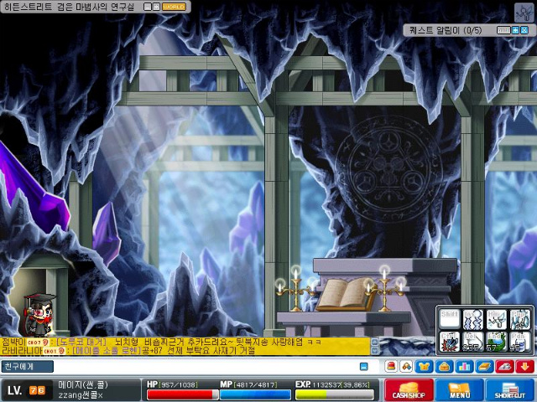Open the red siren report icon
This screenshot has width=537, height=402.
tap(391, 367)
